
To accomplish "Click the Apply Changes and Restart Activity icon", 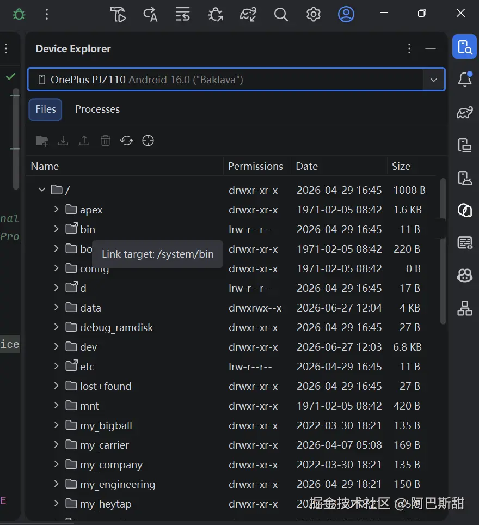I will pos(118,14).
